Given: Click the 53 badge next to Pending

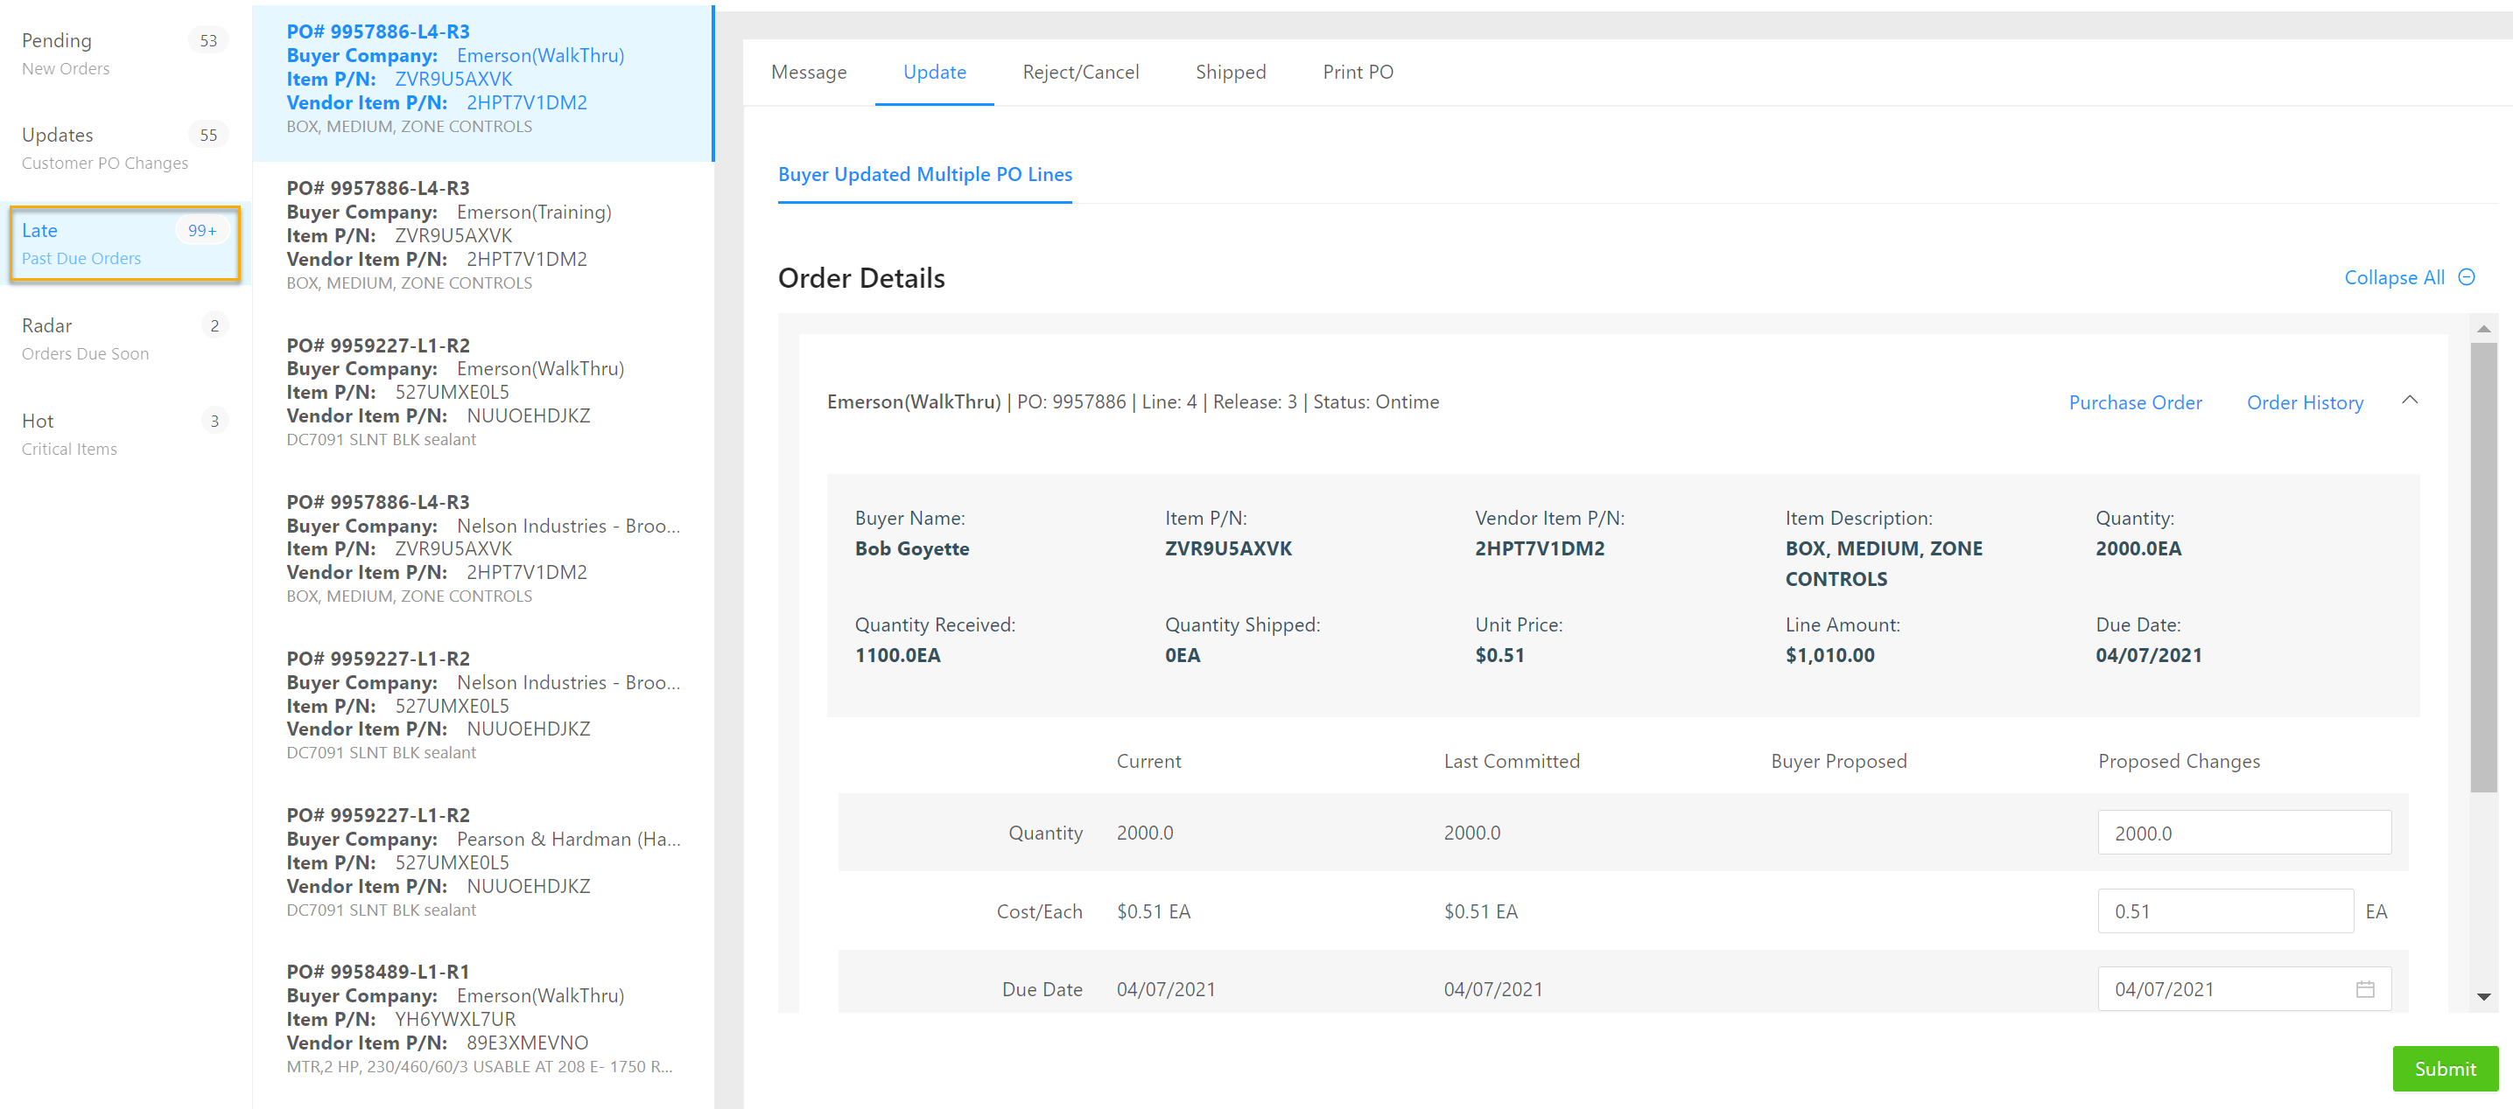Looking at the screenshot, I should pyautogui.click(x=207, y=41).
